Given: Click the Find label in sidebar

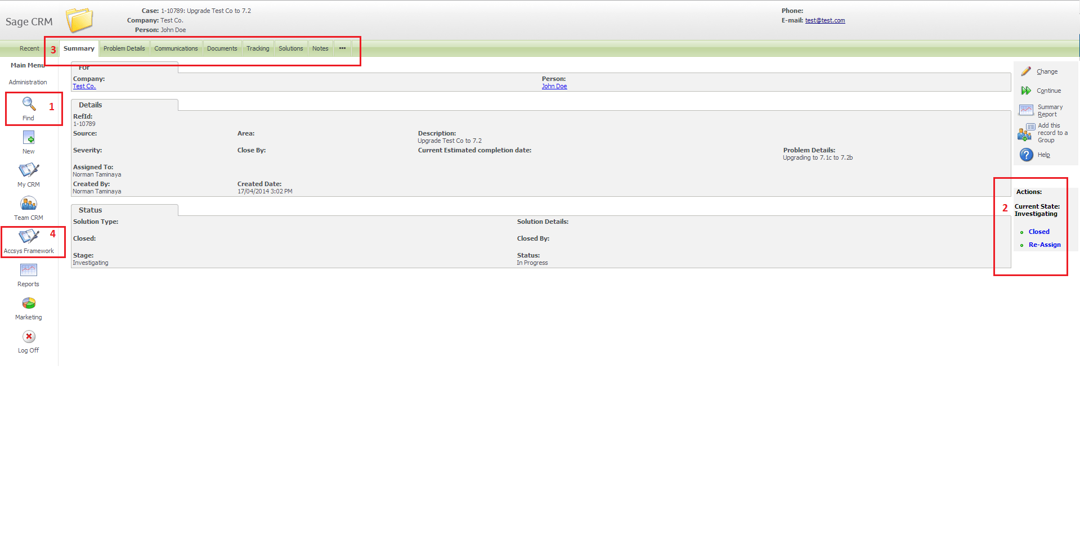Looking at the screenshot, I should coord(28,118).
